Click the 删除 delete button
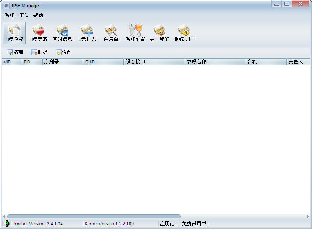 (x=40, y=52)
